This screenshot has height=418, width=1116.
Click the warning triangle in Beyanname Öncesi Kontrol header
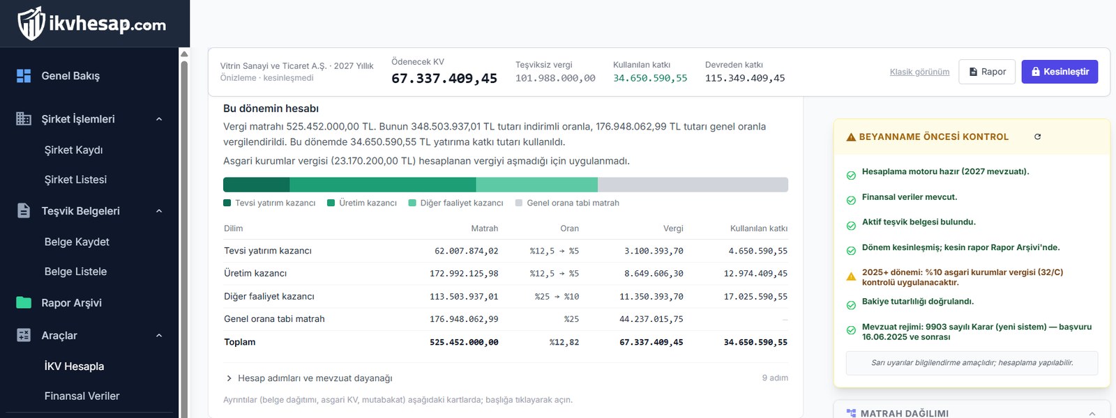pos(851,137)
